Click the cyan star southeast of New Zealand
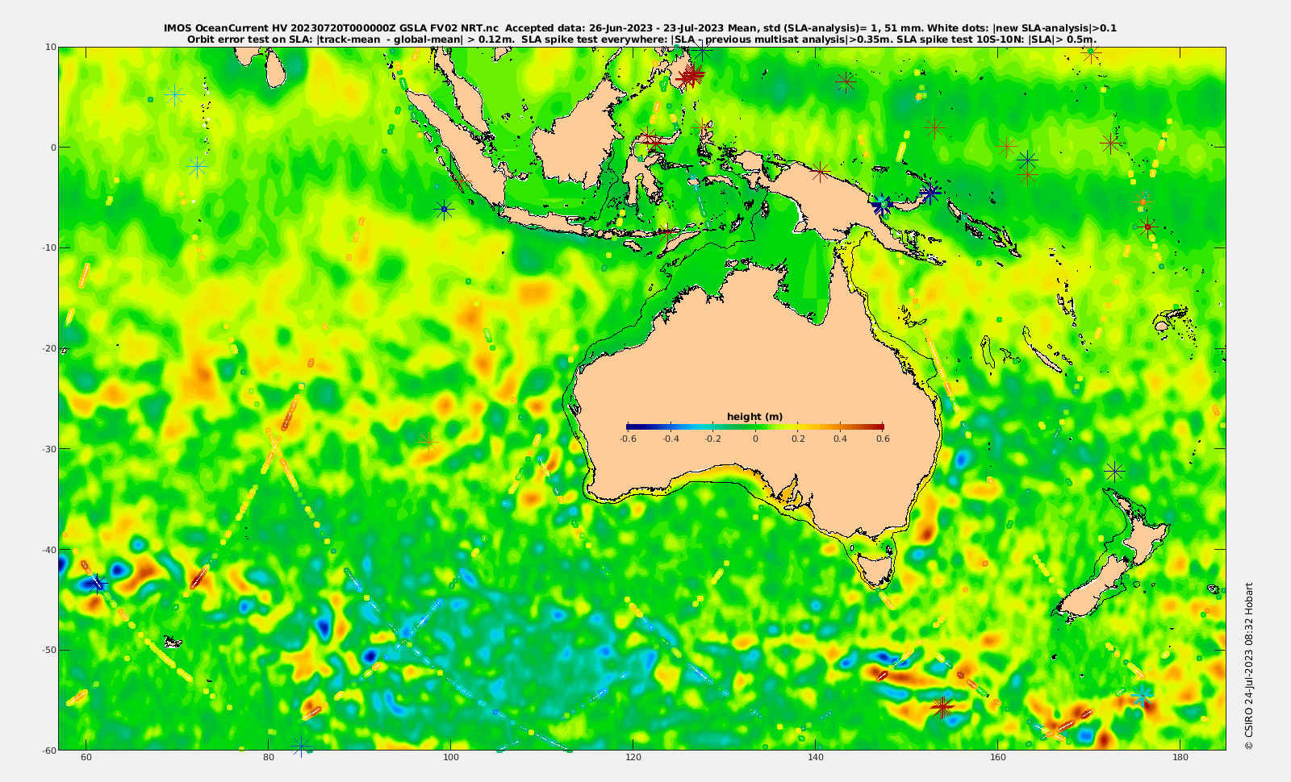Image resolution: width=1291 pixels, height=782 pixels. 1141,695
